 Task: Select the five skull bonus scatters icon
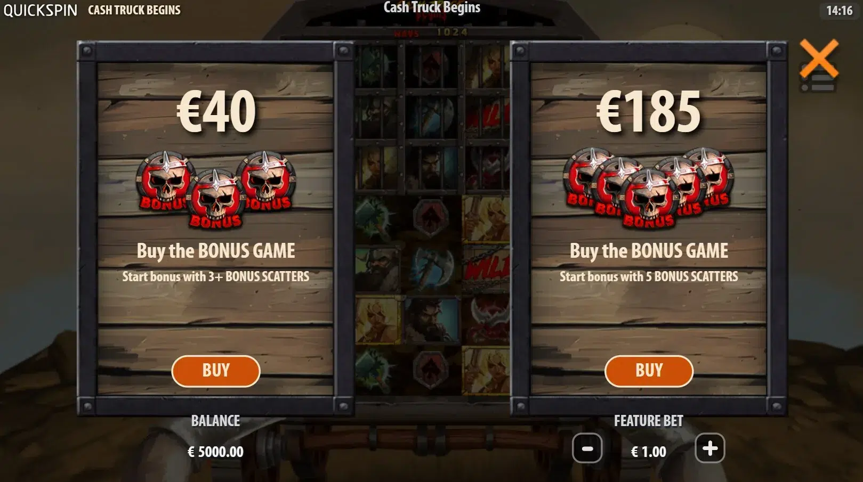click(649, 189)
